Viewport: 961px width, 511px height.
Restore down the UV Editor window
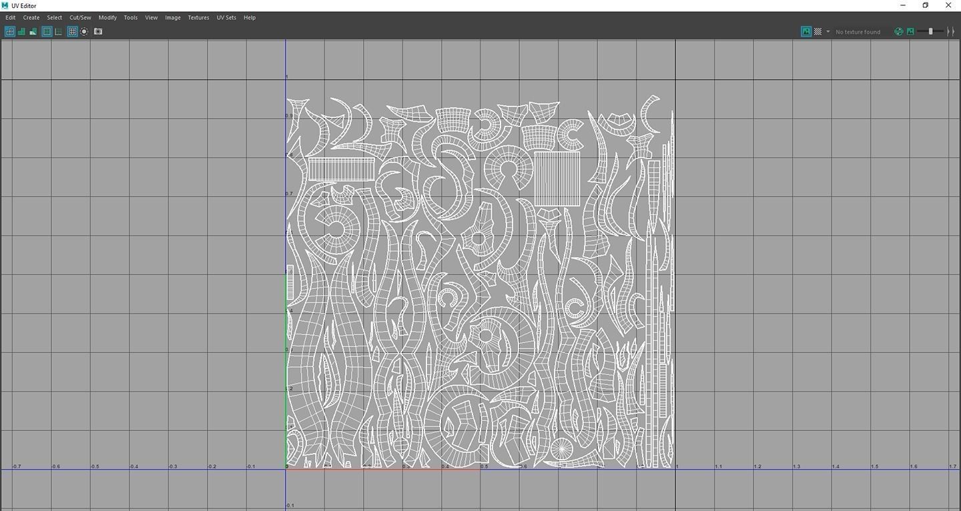pyautogui.click(x=926, y=5)
